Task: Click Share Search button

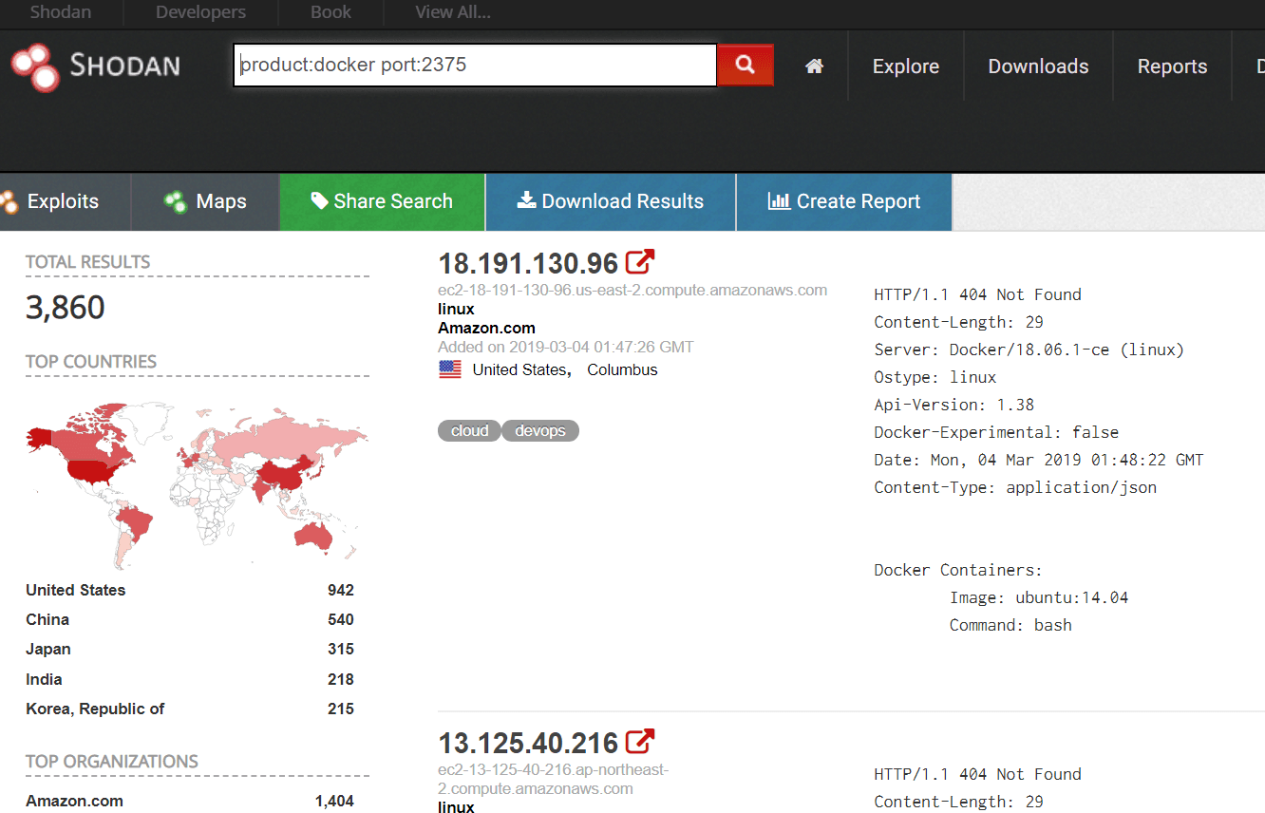Action: (x=383, y=201)
